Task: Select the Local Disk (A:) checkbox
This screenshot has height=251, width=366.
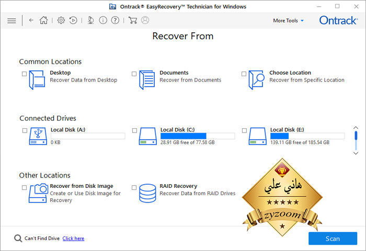Action: 25,130
